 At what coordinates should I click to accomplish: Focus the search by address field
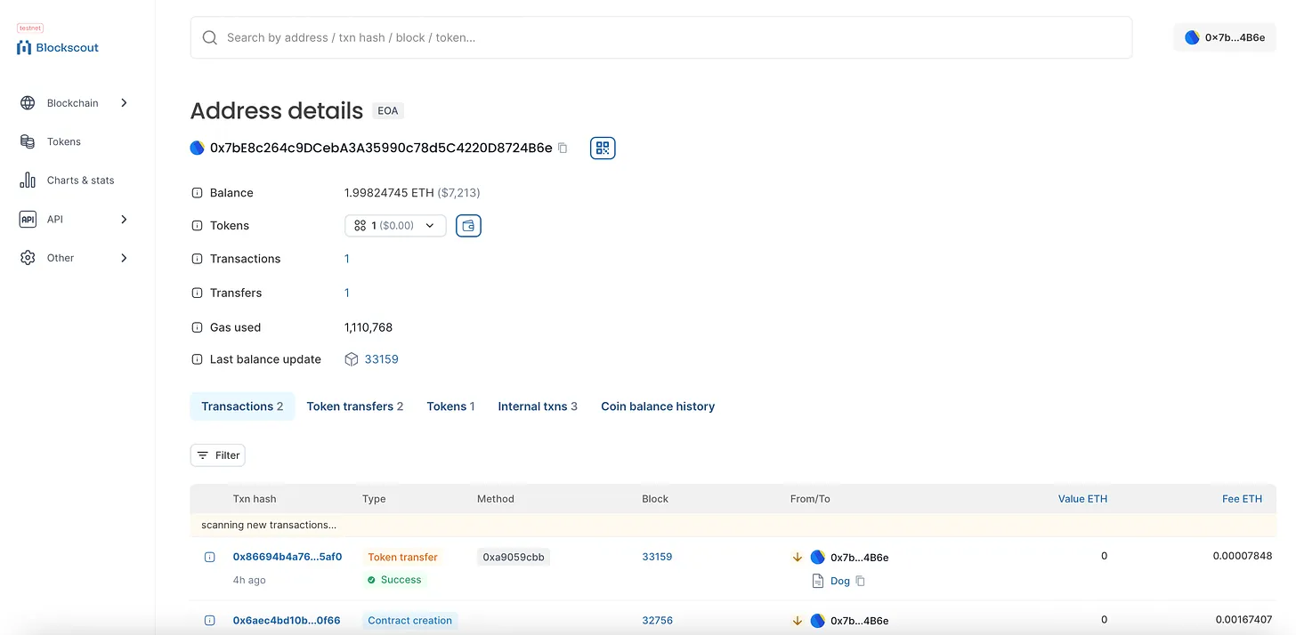[x=661, y=37]
